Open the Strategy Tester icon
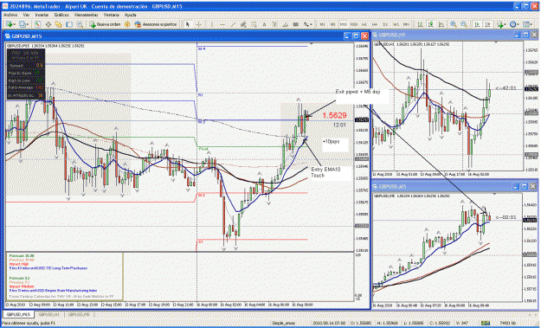 click(80, 24)
